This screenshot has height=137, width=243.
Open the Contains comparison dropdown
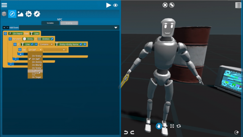point(46,45)
